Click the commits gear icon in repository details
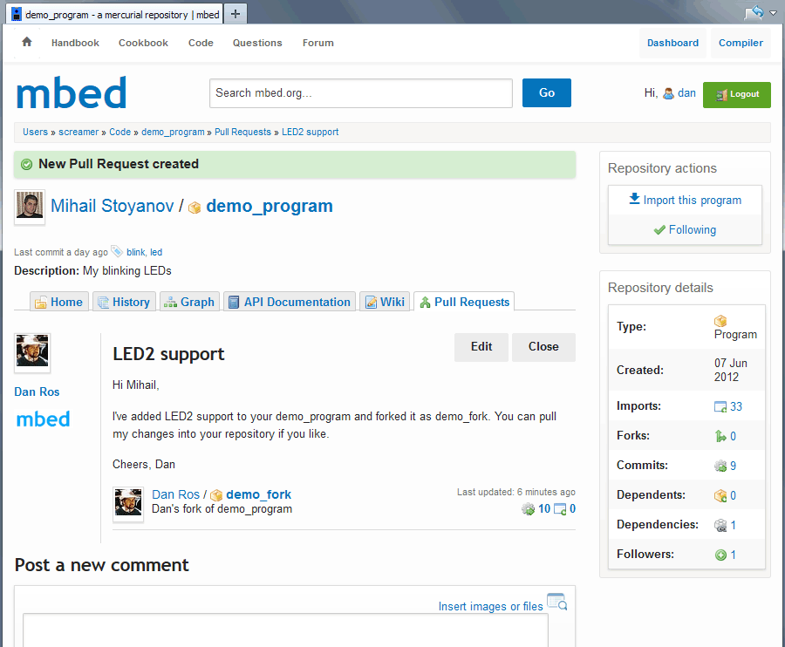The width and height of the screenshot is (785, 647). [x=720, y=466]
